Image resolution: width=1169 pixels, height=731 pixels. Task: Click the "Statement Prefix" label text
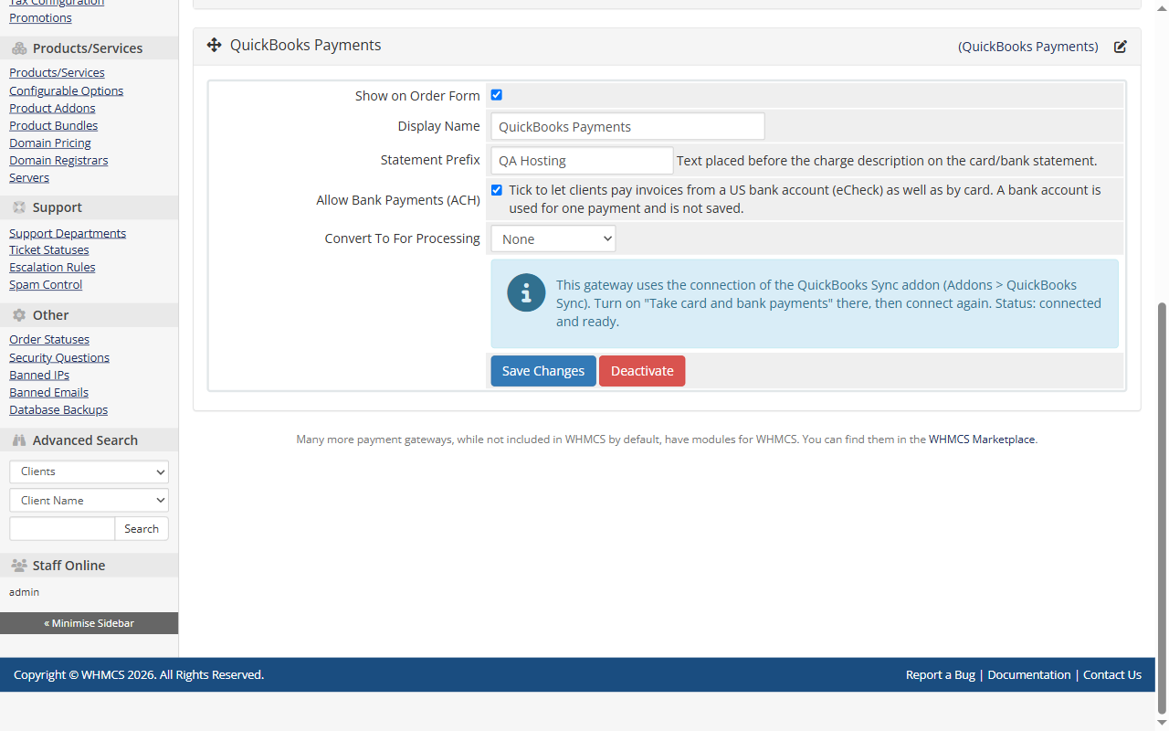(x=430, y=160)
